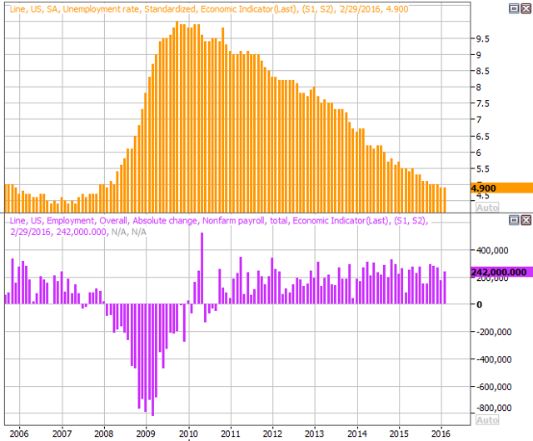The height and width of the screenshot is (441, 533).
Task: Click the 2013 label on time axis
Action: point(315,433)
